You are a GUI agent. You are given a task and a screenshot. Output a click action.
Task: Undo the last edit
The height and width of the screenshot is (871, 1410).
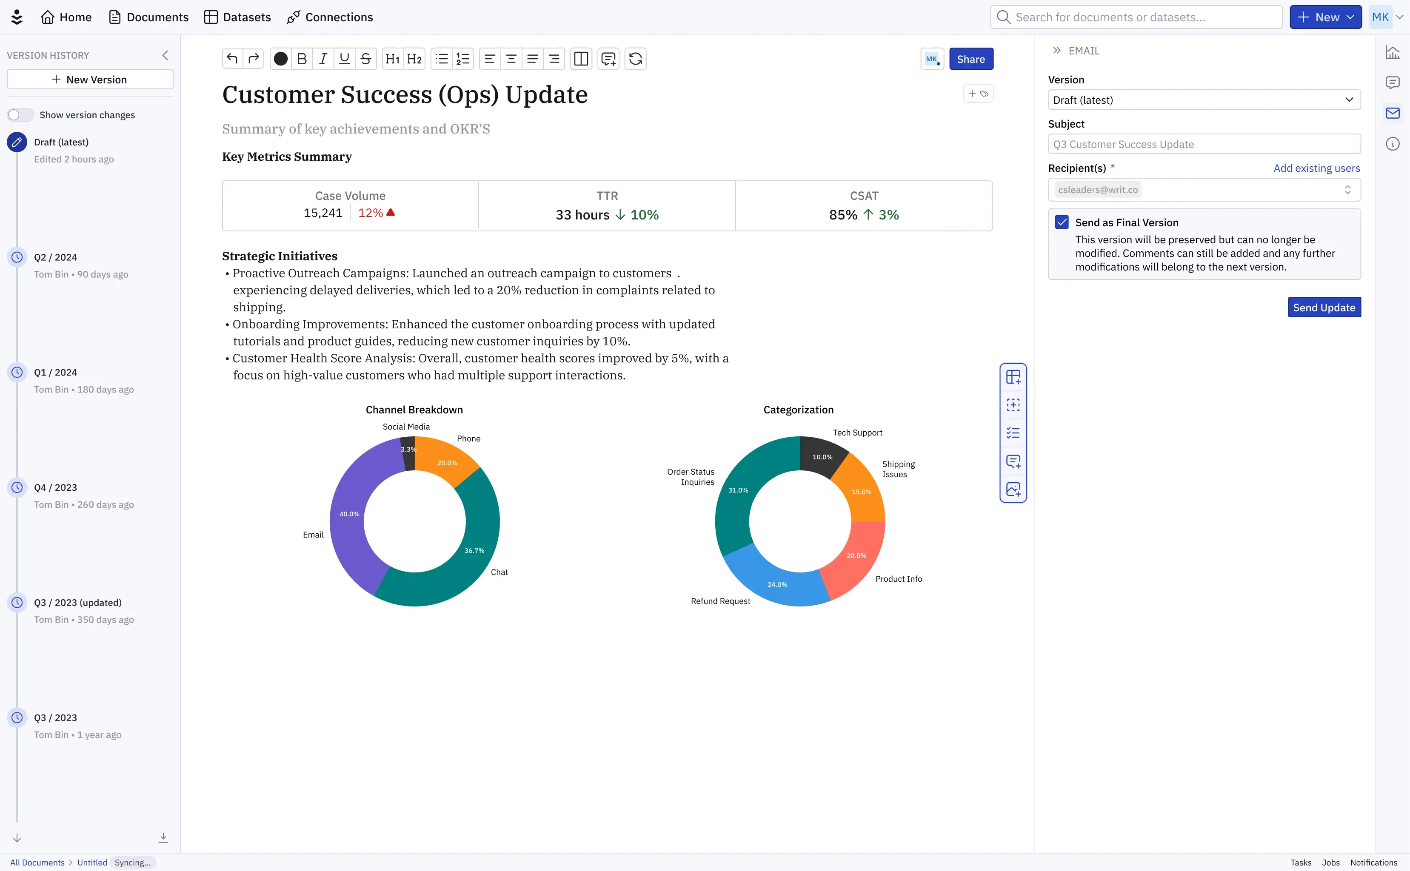(231, 58)
